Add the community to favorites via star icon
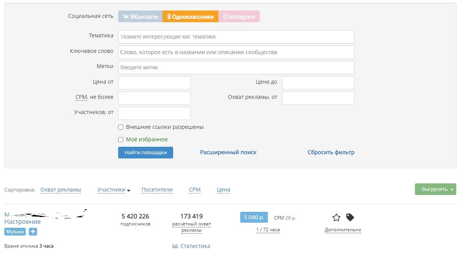Image resolution: width=459 pixels, height=255 pixels. click(335, 218)
